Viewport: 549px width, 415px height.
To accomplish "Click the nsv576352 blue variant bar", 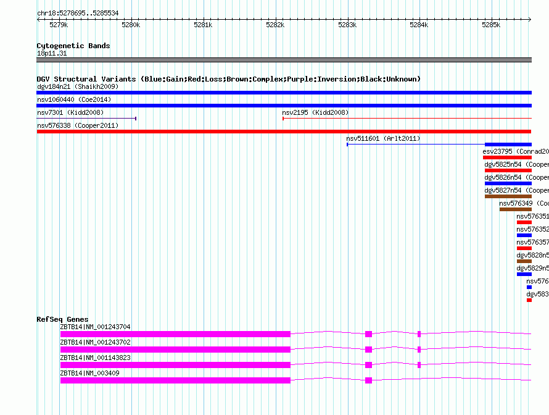I will 524,235.
